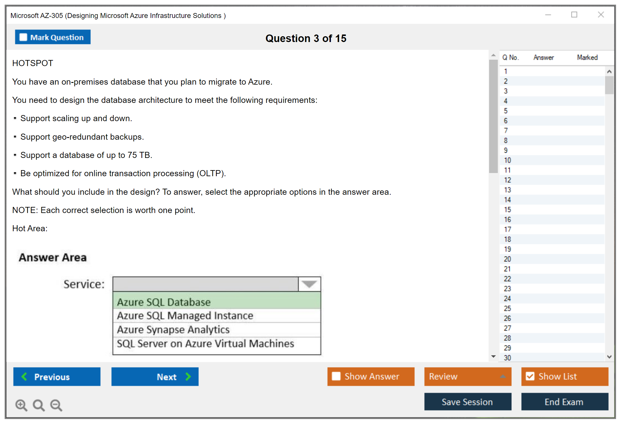This screenshot has width=623, height=426.
Task: Click the reset zoom magnifier icon
Action: click(39, 405)
